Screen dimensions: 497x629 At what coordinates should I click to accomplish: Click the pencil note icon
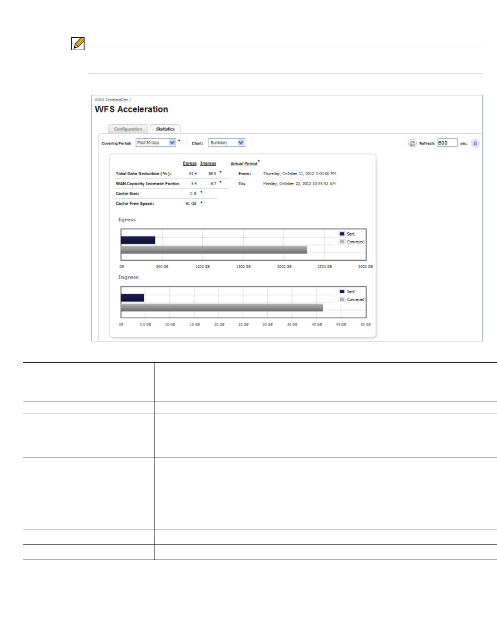point(78,43)
